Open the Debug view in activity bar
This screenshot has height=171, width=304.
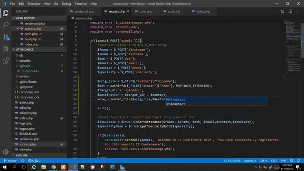click(6, 48)
